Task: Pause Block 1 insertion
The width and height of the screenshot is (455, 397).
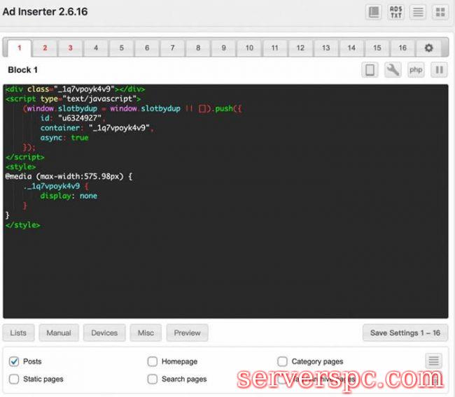Action: [439, 70]
